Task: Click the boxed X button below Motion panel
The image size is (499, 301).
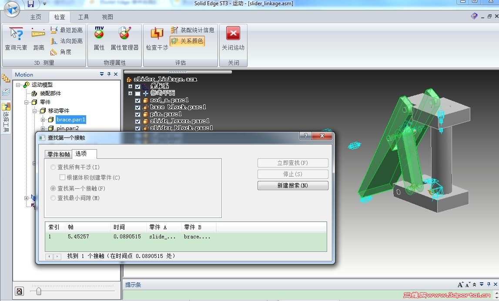Action: (x=20, y=291)
